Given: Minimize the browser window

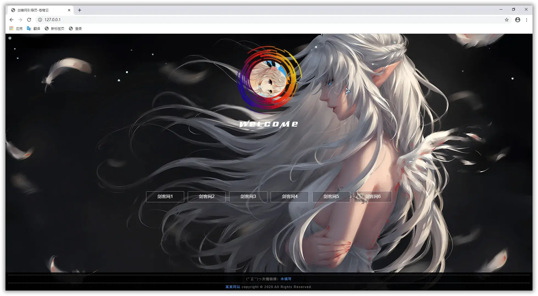Looking at the screenshot, I should click(x=501, y=10).
